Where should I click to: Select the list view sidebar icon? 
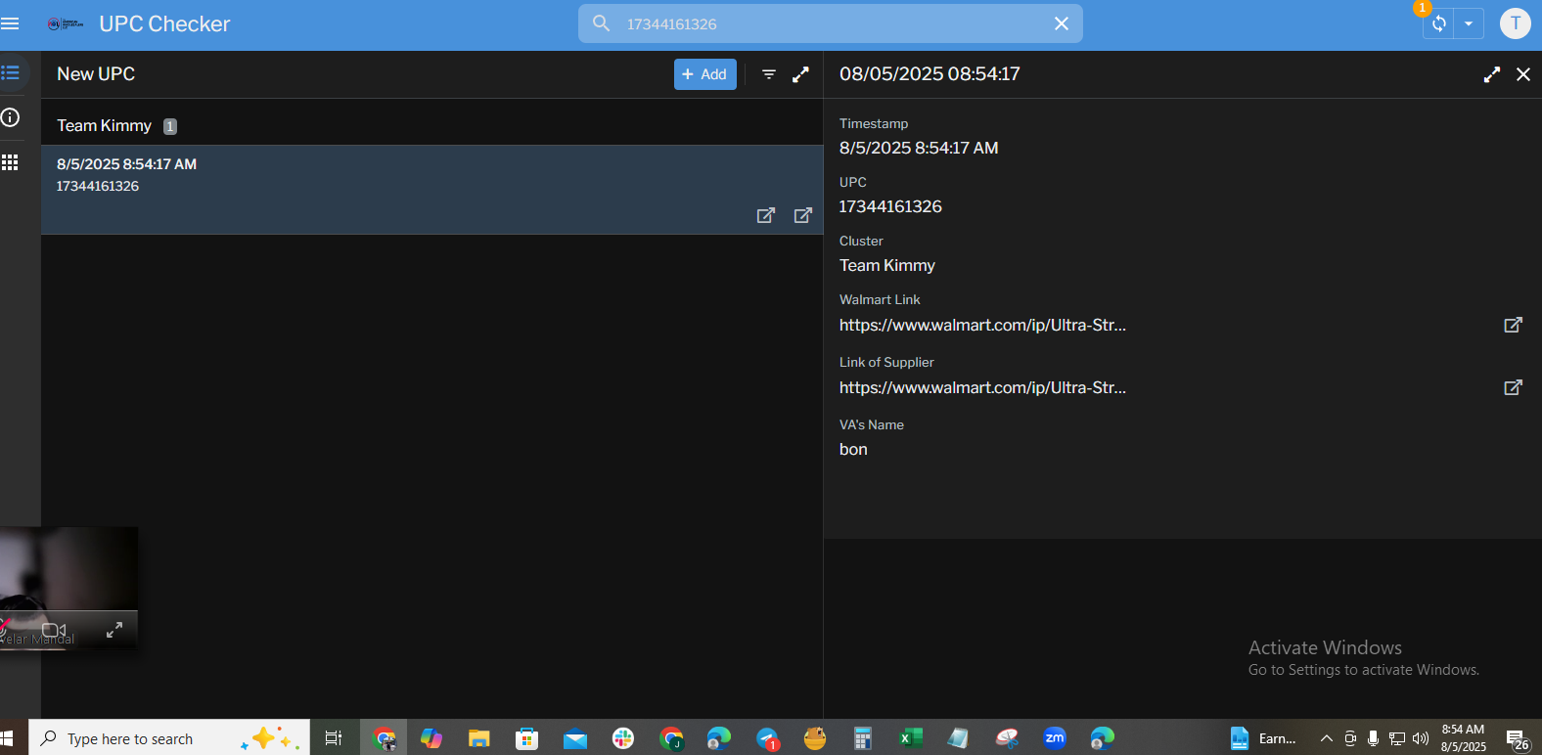(x=11, y=73)
